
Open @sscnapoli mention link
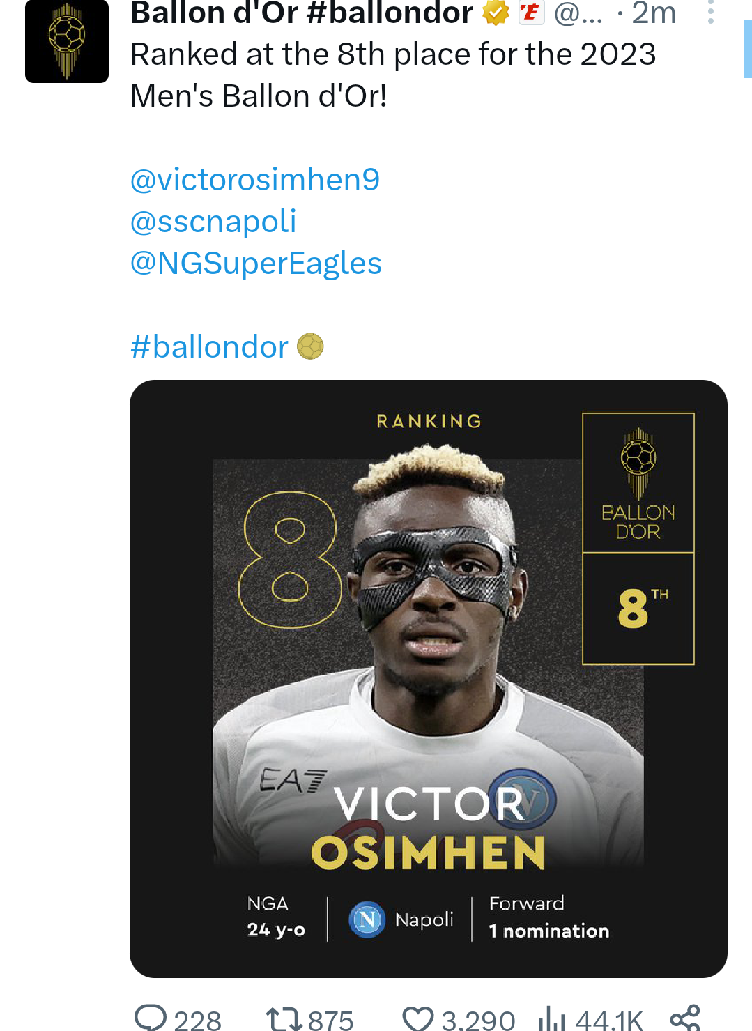[213, 222]
